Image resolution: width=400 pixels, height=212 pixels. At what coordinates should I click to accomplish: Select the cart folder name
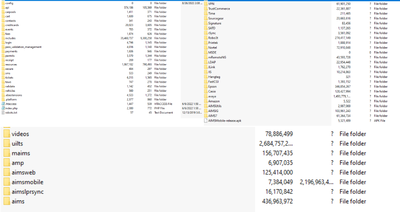[7, 16]
